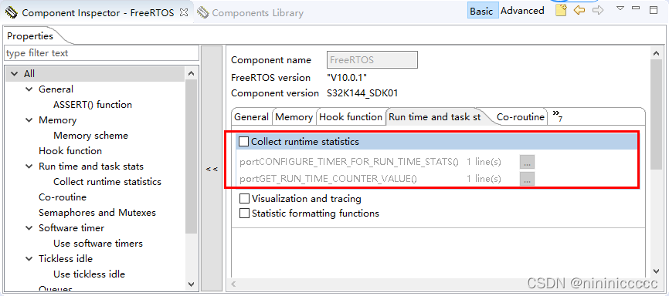Select Collect runtime statistics tree item
Image resolution: width=669 pixels, height=296 pixels.
(107, 182)
